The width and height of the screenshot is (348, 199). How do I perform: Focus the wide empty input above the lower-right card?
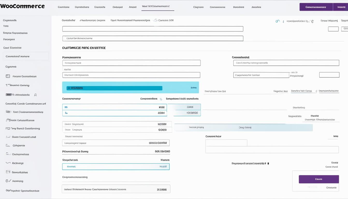272,150
